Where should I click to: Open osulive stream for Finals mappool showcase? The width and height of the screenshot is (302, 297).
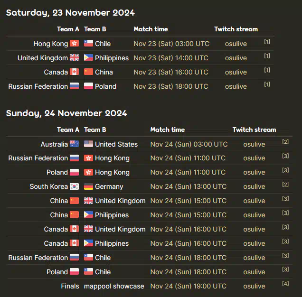tap(254, 286)
